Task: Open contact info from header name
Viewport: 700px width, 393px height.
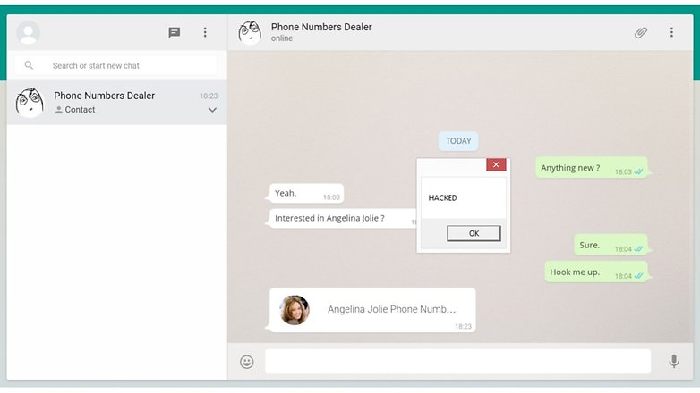Action: pos(321,27)
